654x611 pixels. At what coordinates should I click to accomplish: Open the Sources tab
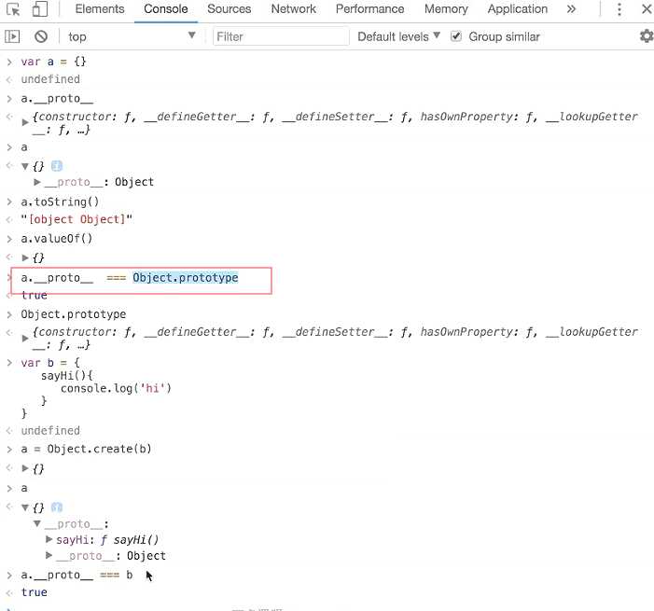click(x=229, y=9)
